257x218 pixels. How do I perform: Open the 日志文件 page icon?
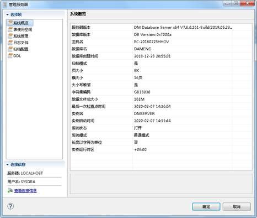10,43
